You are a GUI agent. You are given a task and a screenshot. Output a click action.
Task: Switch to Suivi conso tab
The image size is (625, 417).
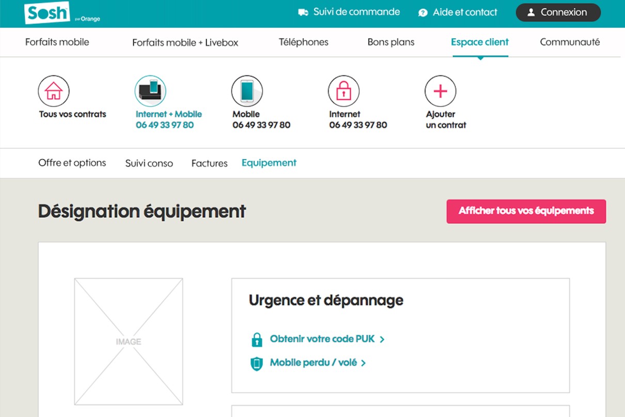click(149, 163)
